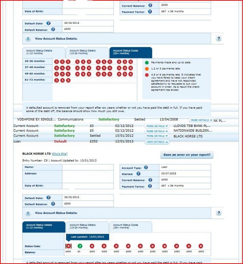Open the 25+ months Status Codes tab above the Status Code row

coord(130,227)
